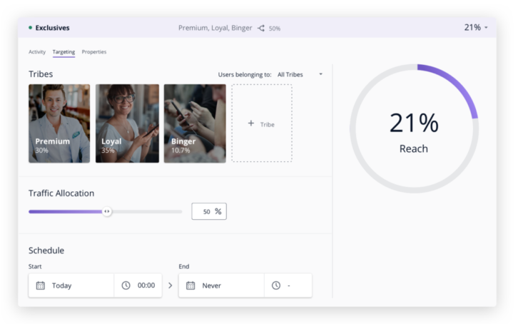Image resolution: width=518 pixels, height=324 pixels.
Task: Add a new Tribe
Action: (x=262, y=123)
